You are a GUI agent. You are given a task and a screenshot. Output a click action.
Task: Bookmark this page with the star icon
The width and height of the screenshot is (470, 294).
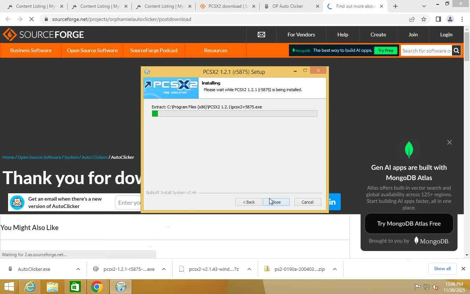(424, 19)
